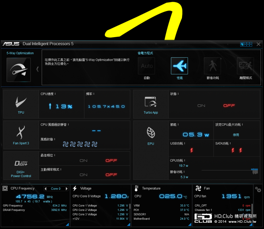
Task: Collapse panel with left chevron arrow
Action: 38,69
